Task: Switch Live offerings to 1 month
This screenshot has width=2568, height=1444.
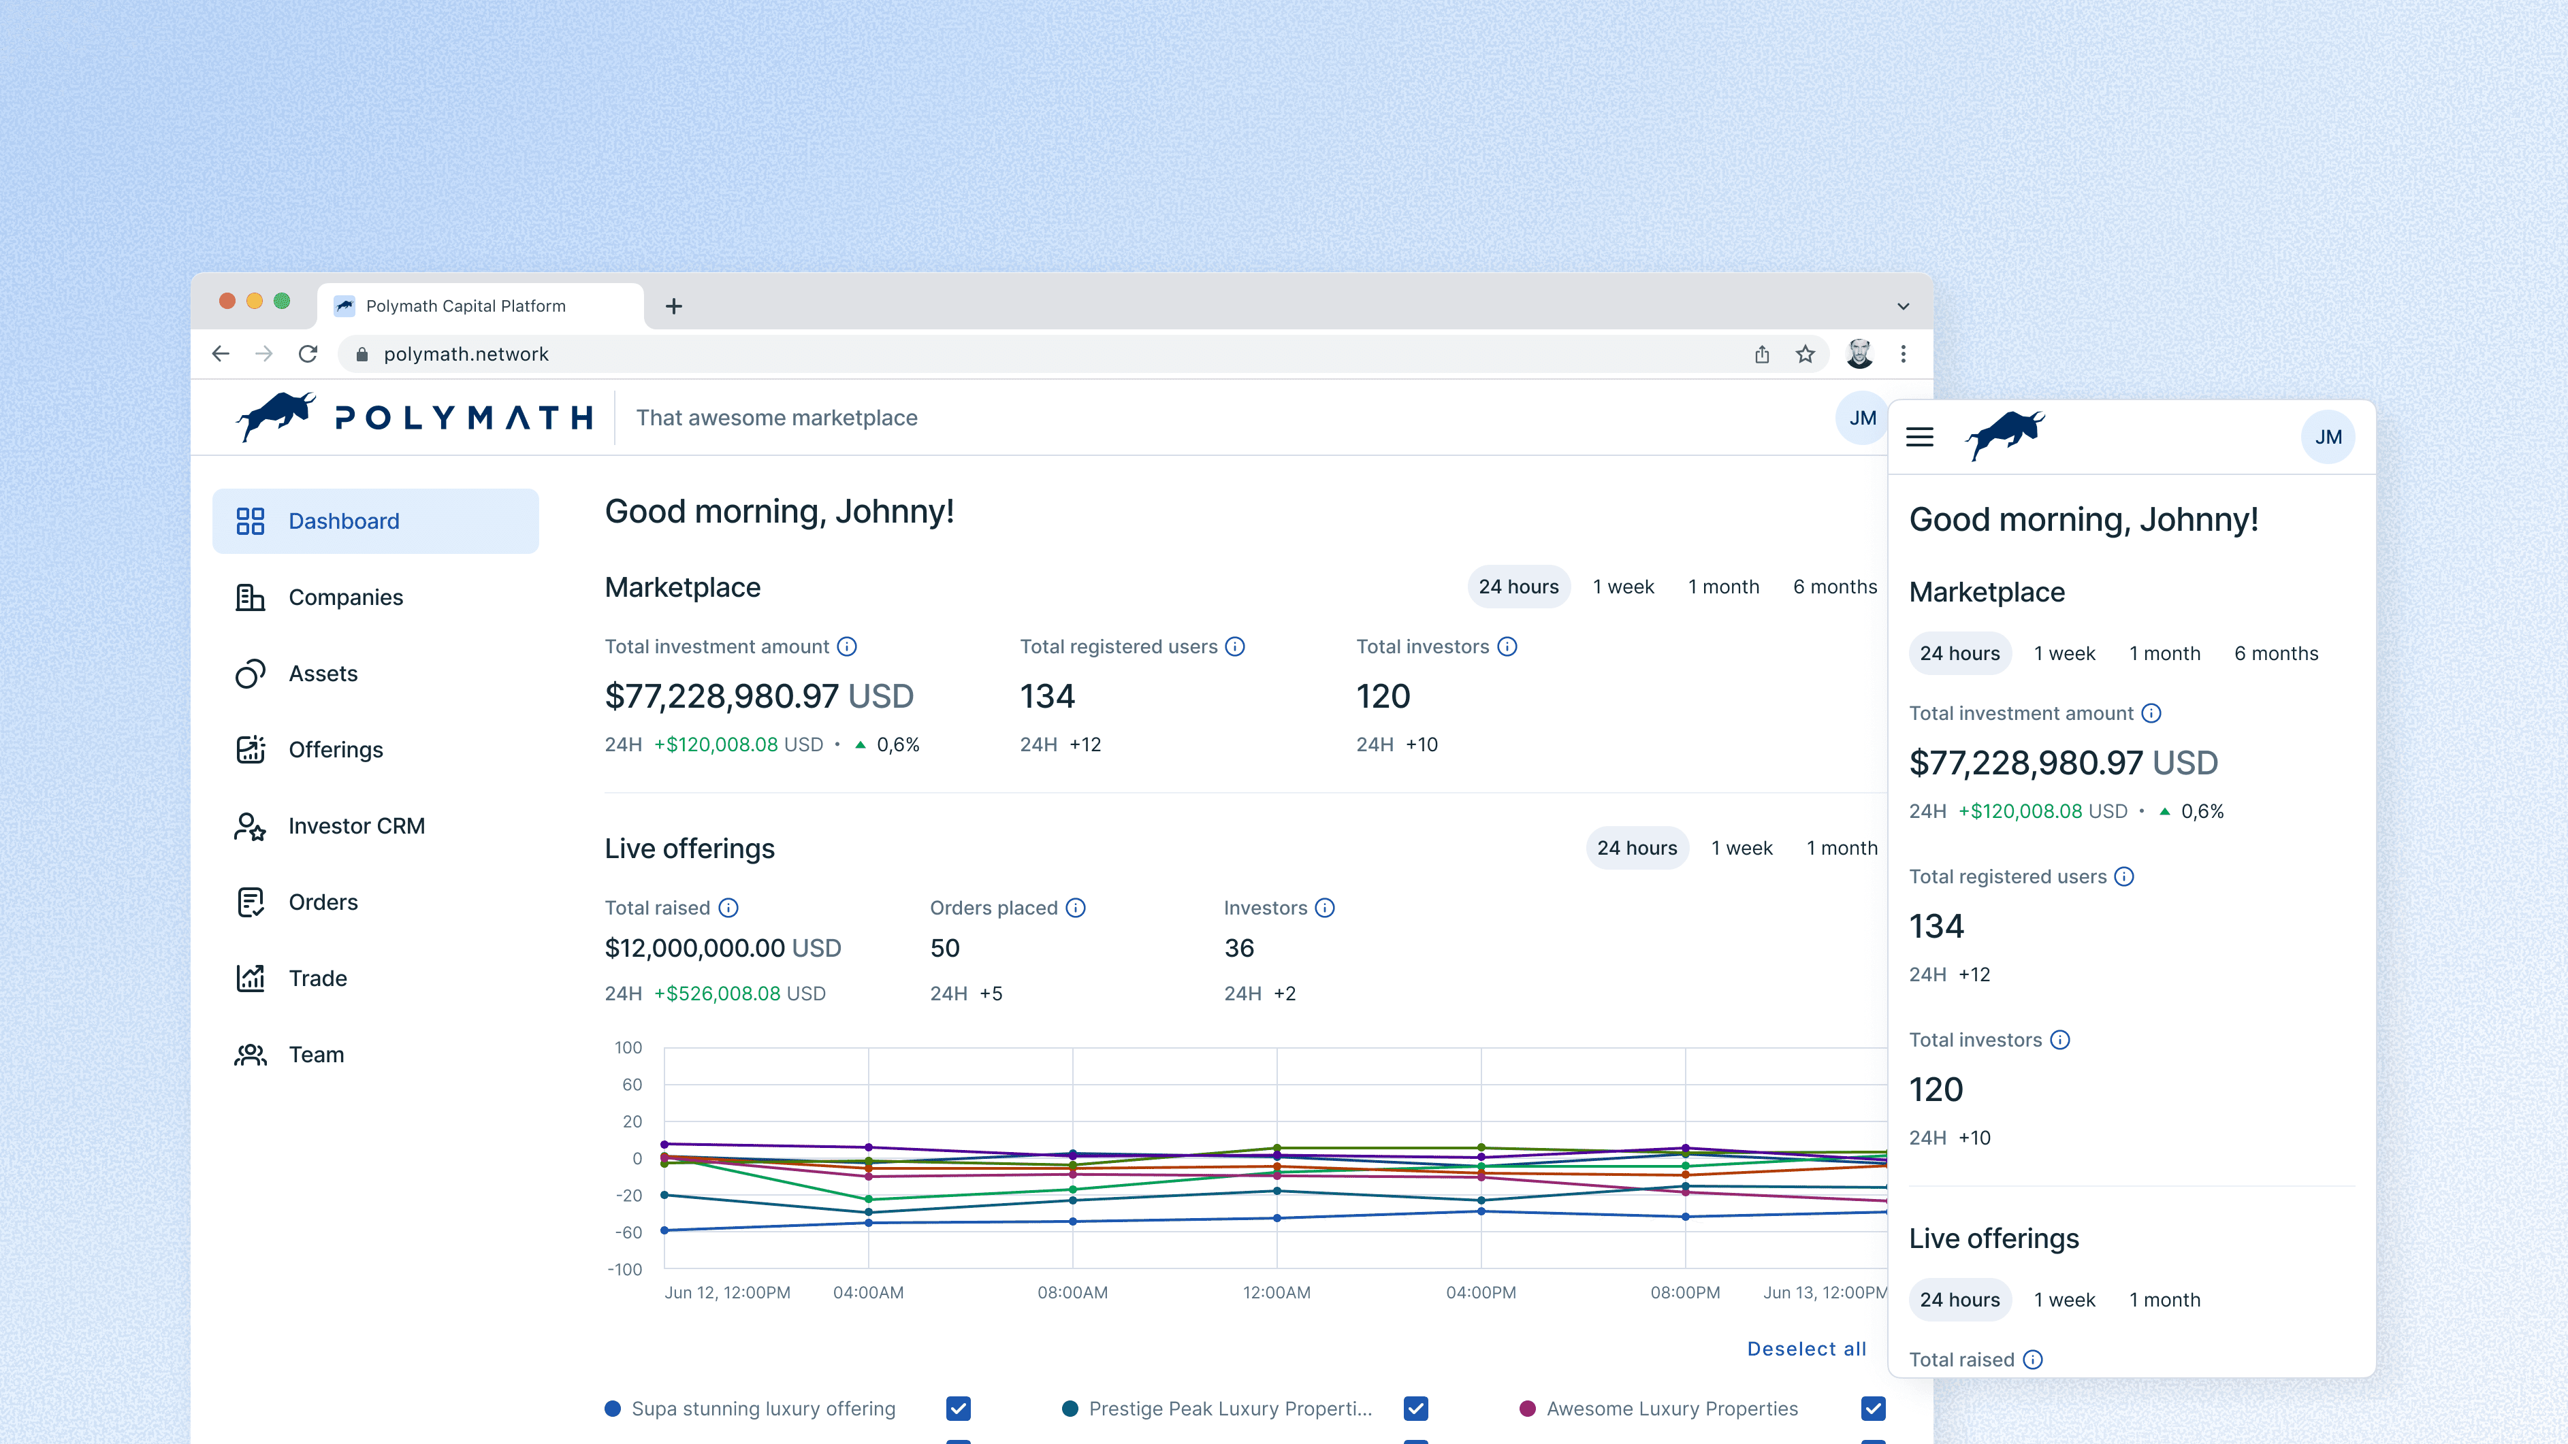Action: click(1842, 848)
